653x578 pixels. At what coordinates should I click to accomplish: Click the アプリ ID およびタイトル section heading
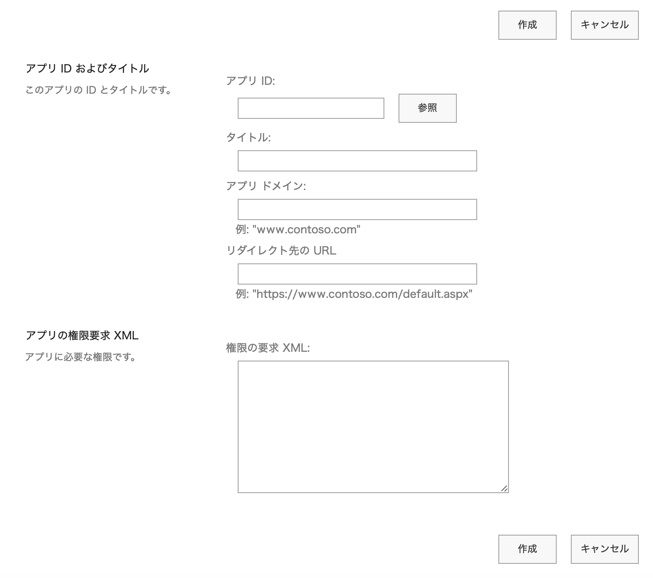88,68
